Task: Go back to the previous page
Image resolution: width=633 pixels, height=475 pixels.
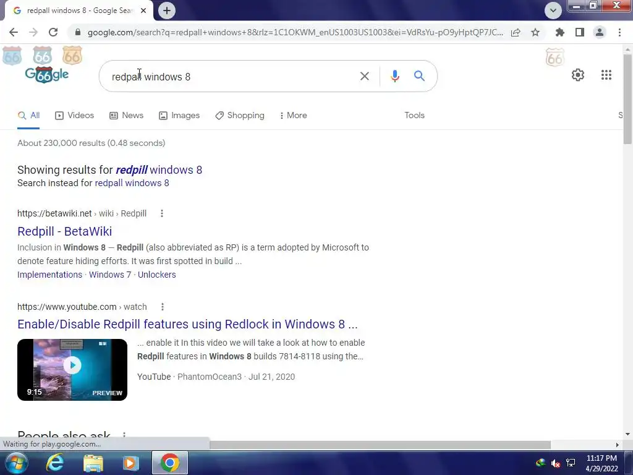Action: [14, 32]
